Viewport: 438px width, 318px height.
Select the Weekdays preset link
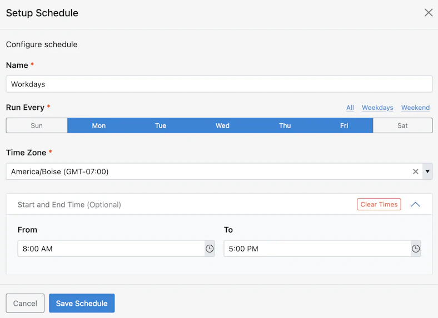(x=377, y=108)
